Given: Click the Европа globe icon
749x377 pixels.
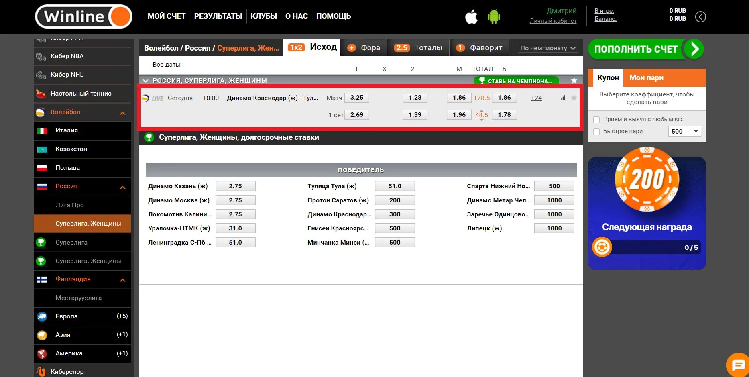Looking at the screenshot, I should (x=42, y=316).
